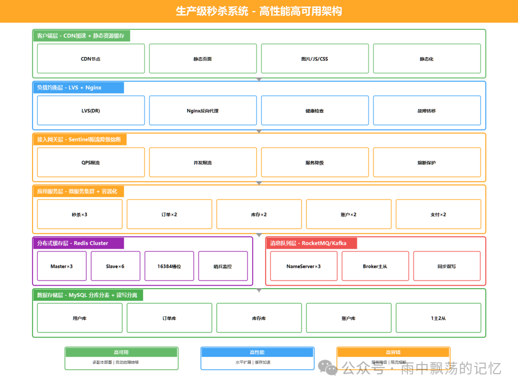The height and width of the screenshot is (389, 518).
Task: Open the QPS限流 component
Action: (90, 162)
